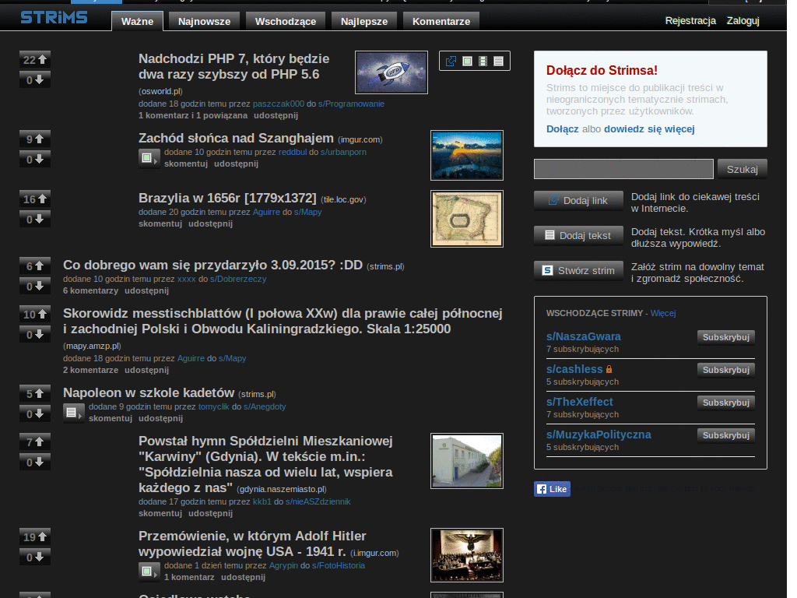Switch to the Najnowsze tab
The image size is (797, 598).
click(205, 21)
